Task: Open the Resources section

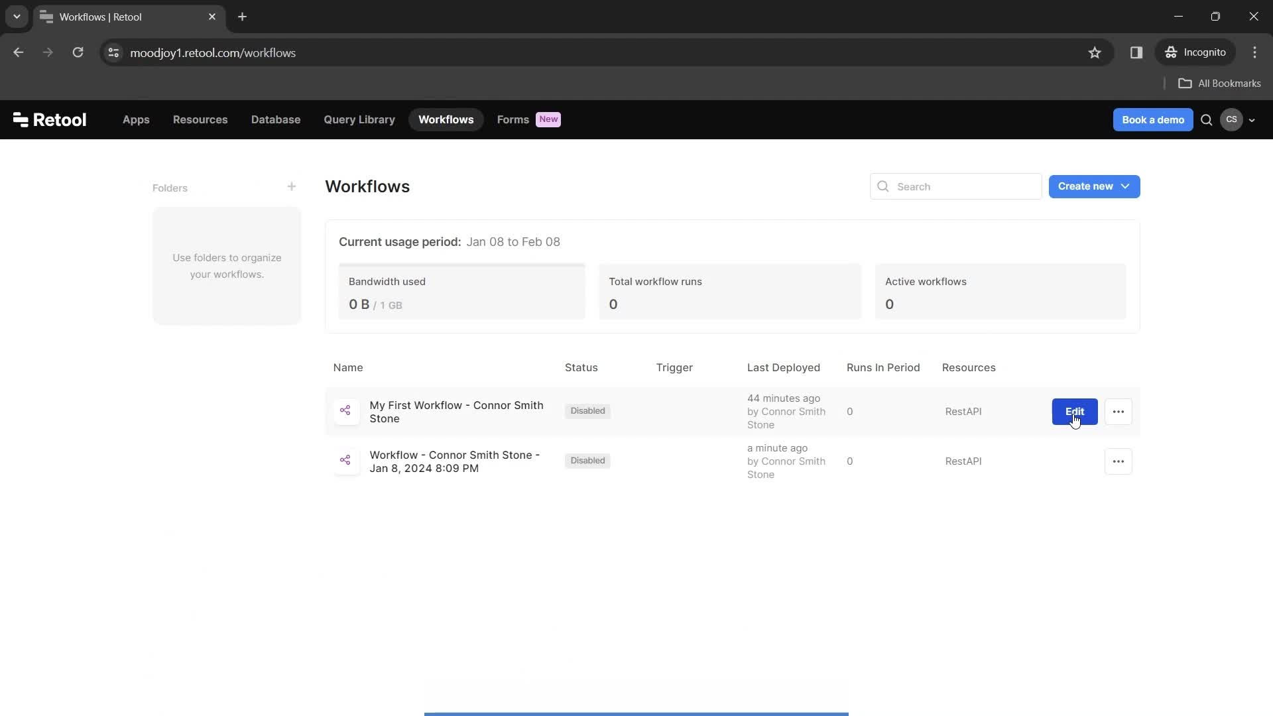Action: [x=200, y=120]
